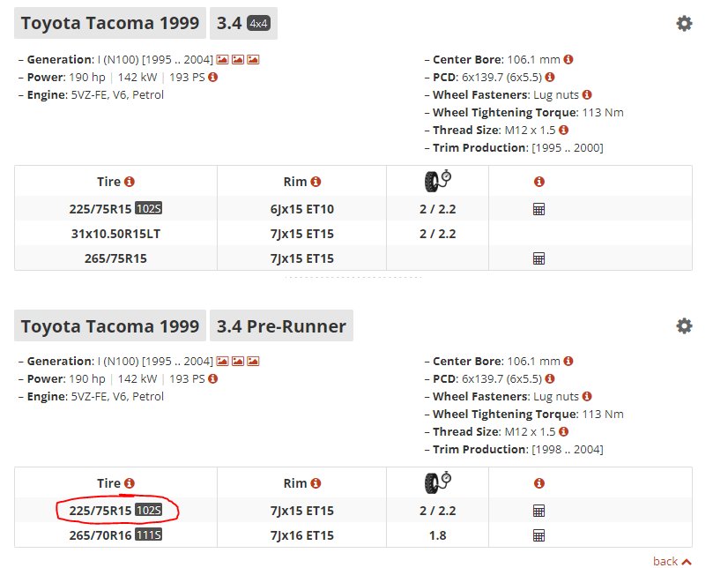
Task: Click info icon beside Tire header, 4x4 table
Action: [130, 182]
